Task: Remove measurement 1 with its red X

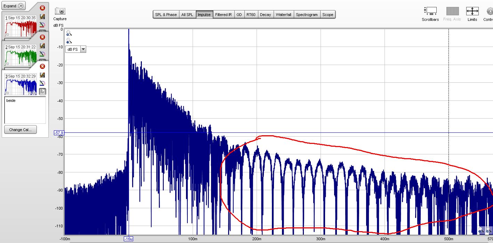Action: click(x=42, y=8)
